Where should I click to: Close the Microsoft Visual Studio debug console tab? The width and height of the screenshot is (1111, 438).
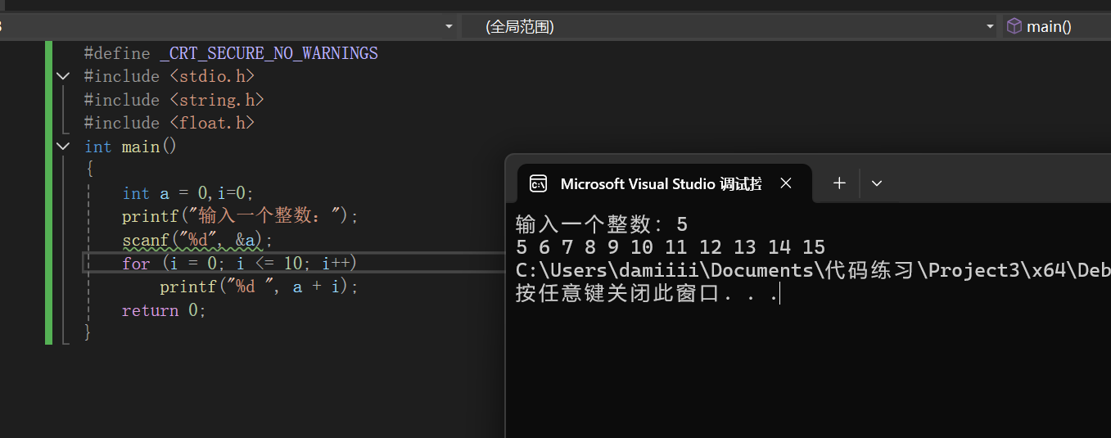pos(786,183)
